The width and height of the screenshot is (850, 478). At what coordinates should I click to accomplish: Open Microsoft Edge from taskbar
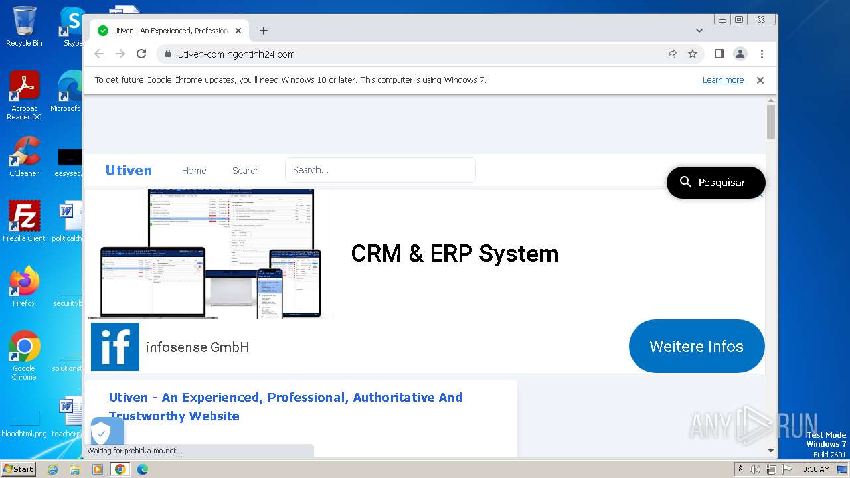coord(142,469)
